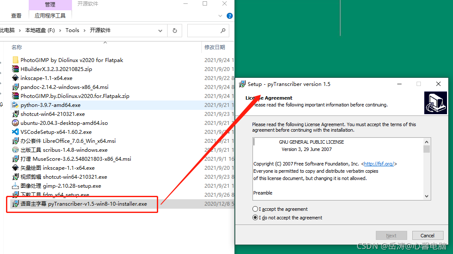453x254 pixels.
Task: Click the license text scrollbar thumb
Action: [x=426, y=149]
